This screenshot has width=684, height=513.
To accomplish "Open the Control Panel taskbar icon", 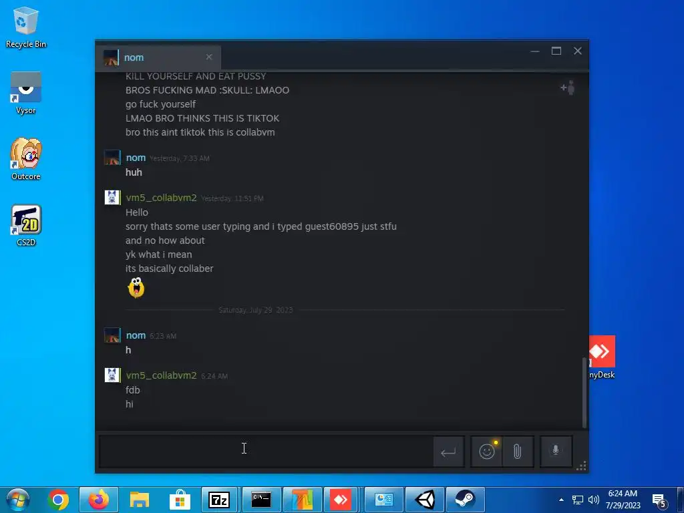I will click(x=383, y=500).
